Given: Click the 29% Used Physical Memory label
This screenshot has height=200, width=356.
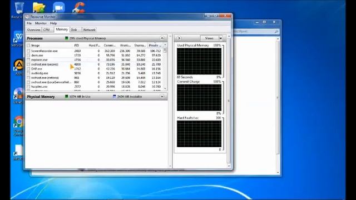Looking at the screenshot, I should pyautogui.click(x=88, y=38).
